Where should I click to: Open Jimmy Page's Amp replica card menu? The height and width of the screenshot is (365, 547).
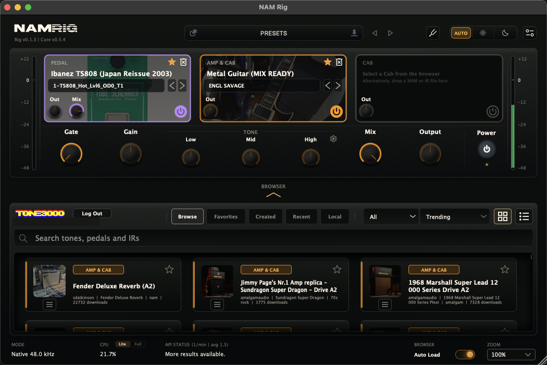tap(217, 305)
